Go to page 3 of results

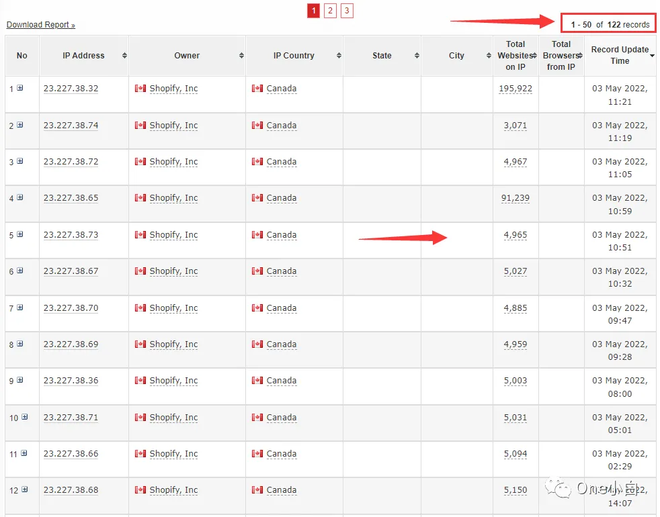tap(347, 11)
